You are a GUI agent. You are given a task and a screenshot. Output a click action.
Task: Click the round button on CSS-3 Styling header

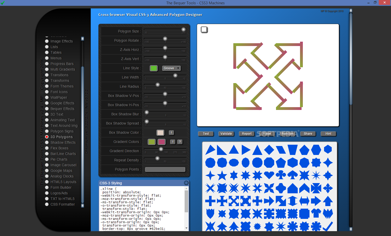(186, 183)
